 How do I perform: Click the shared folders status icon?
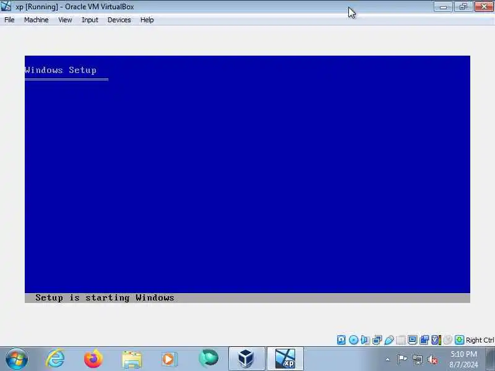pyautogui.click(x=400, y=339)
